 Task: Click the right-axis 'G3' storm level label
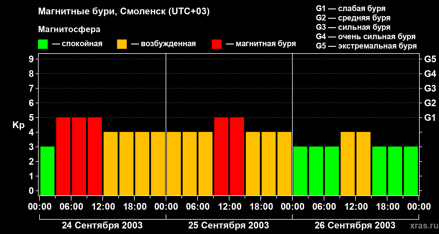pyautogui.click(x=430, y=89)
